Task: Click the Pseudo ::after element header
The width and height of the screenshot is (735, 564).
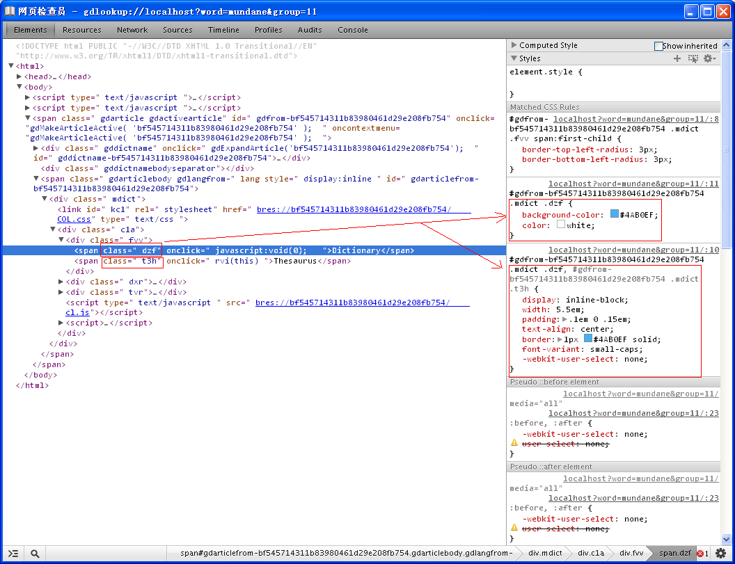Action: coord(613,467)
